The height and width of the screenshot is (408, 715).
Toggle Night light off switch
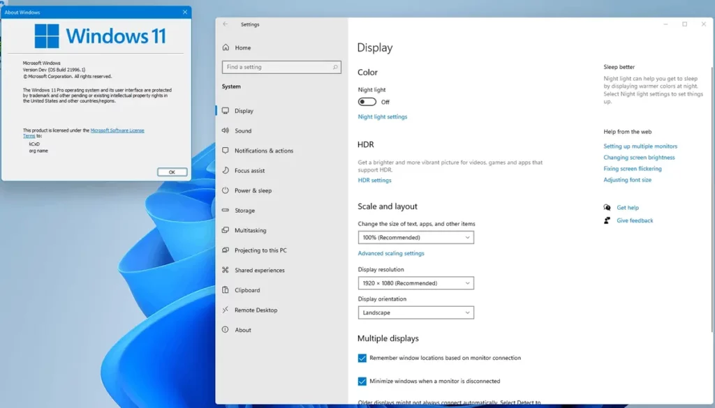click(x=367, y=101)
